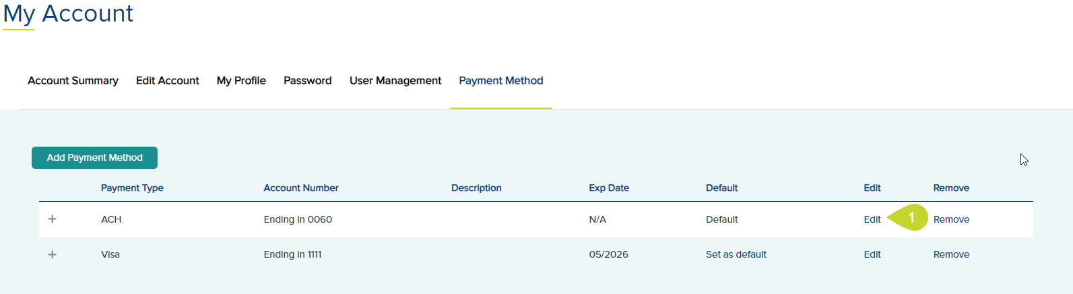Click the green numbered callout marker
1073x294 pixels.
click(908, 217)
